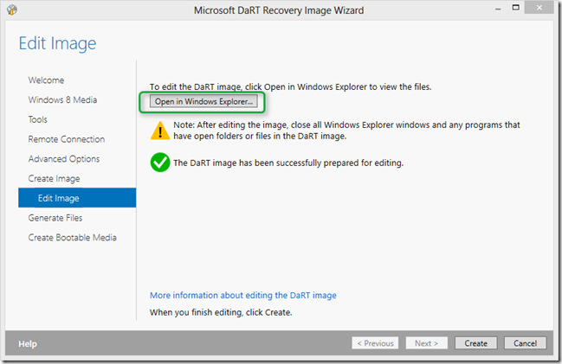Click the 'Note: After editing the image' text
Screen dimensions: 562x364
click(346, 131)
